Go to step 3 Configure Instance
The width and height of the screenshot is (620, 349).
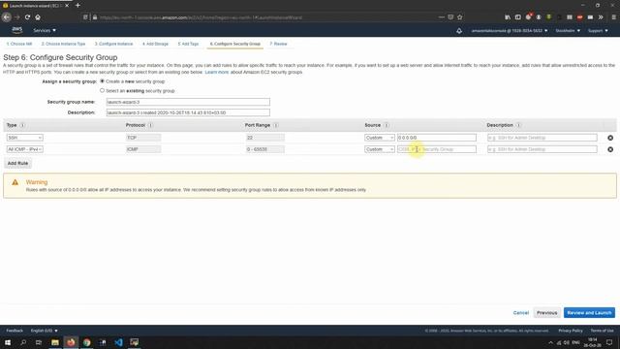tap(114, 44)
